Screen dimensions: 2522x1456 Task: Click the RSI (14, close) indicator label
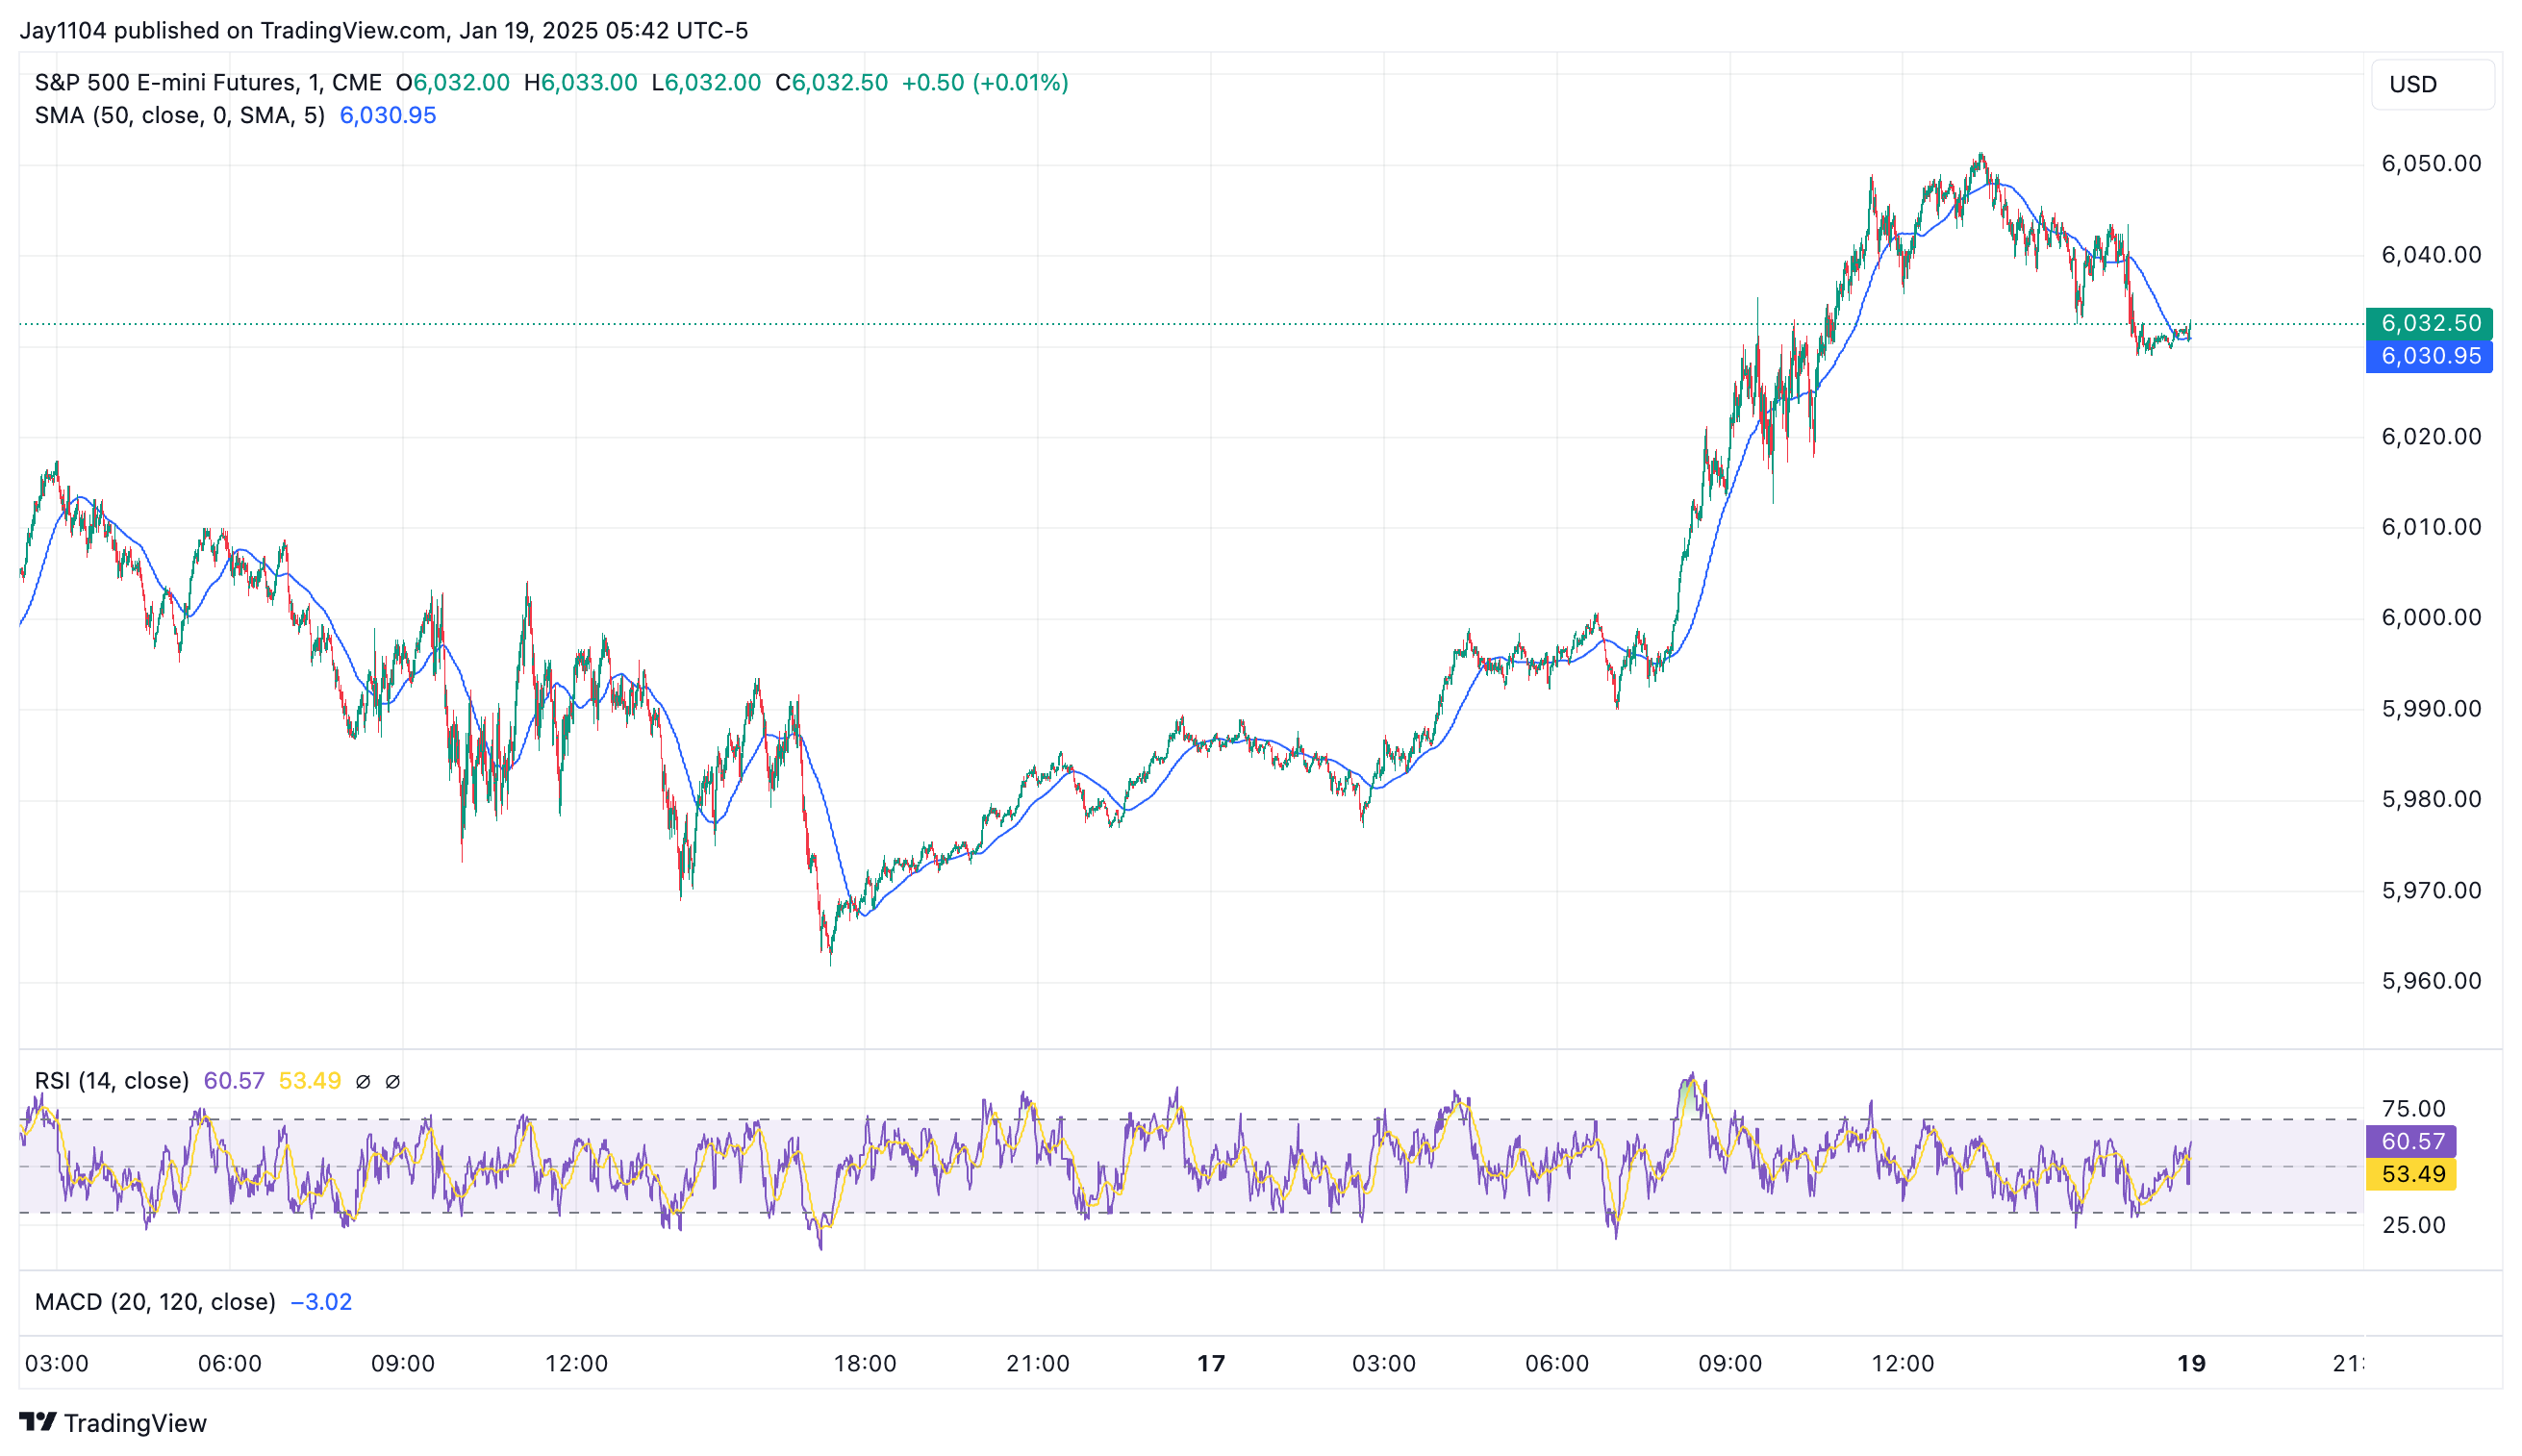(x=112, y=1081)
